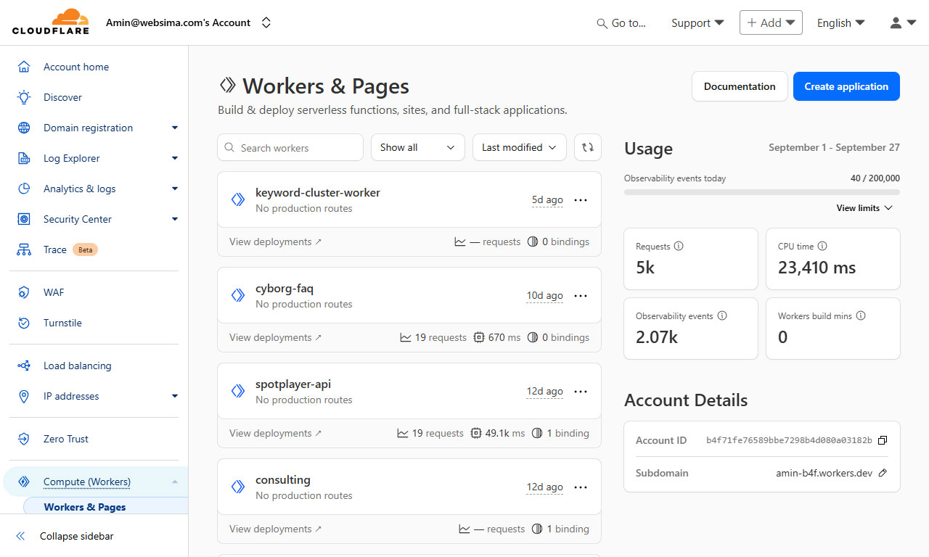Click the Search workers input field
The image size is (929, 557).
(290, 147)
